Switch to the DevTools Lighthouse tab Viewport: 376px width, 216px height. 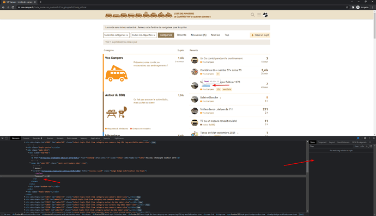pos(119,138)
